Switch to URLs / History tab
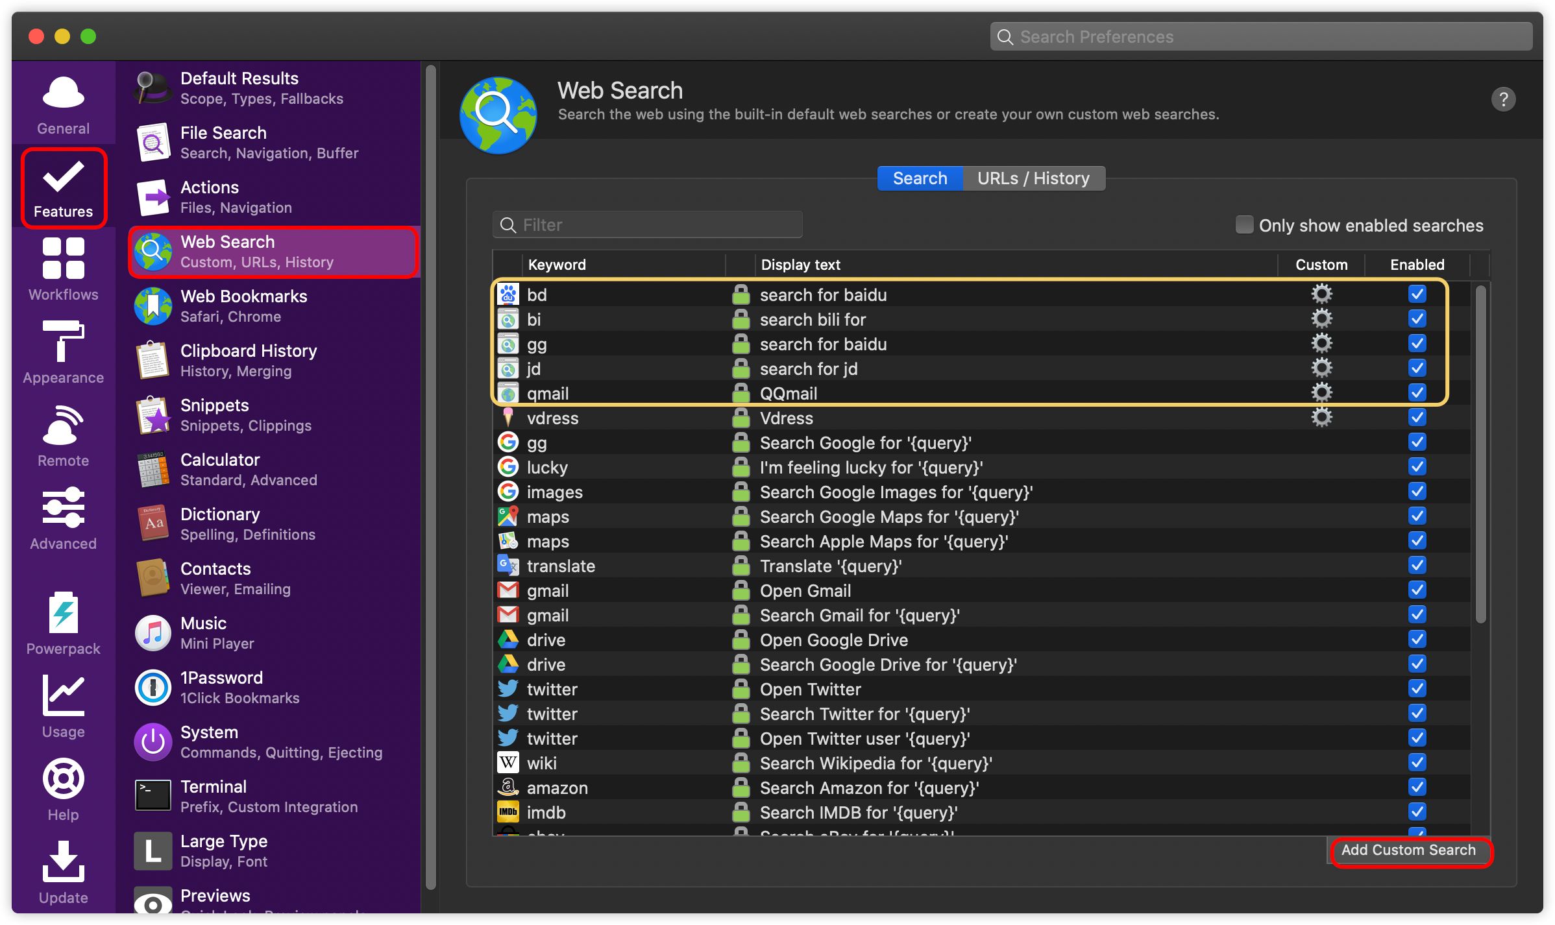Image resolution: width=1555 pixels, height=925 pixels. point(1033,178)
